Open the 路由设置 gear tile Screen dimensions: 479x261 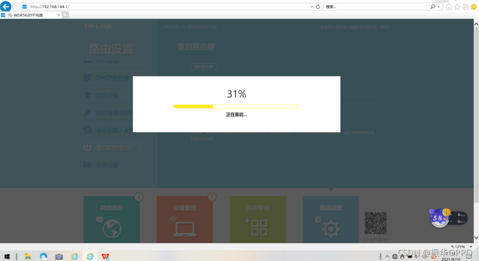click(x=331, y=220)
